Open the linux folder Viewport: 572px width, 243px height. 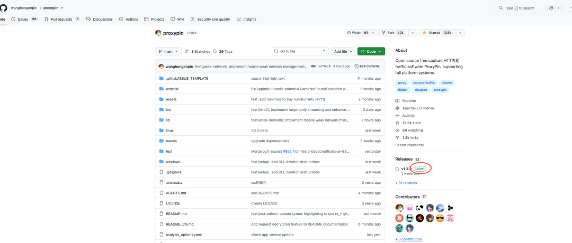[169, 130]
